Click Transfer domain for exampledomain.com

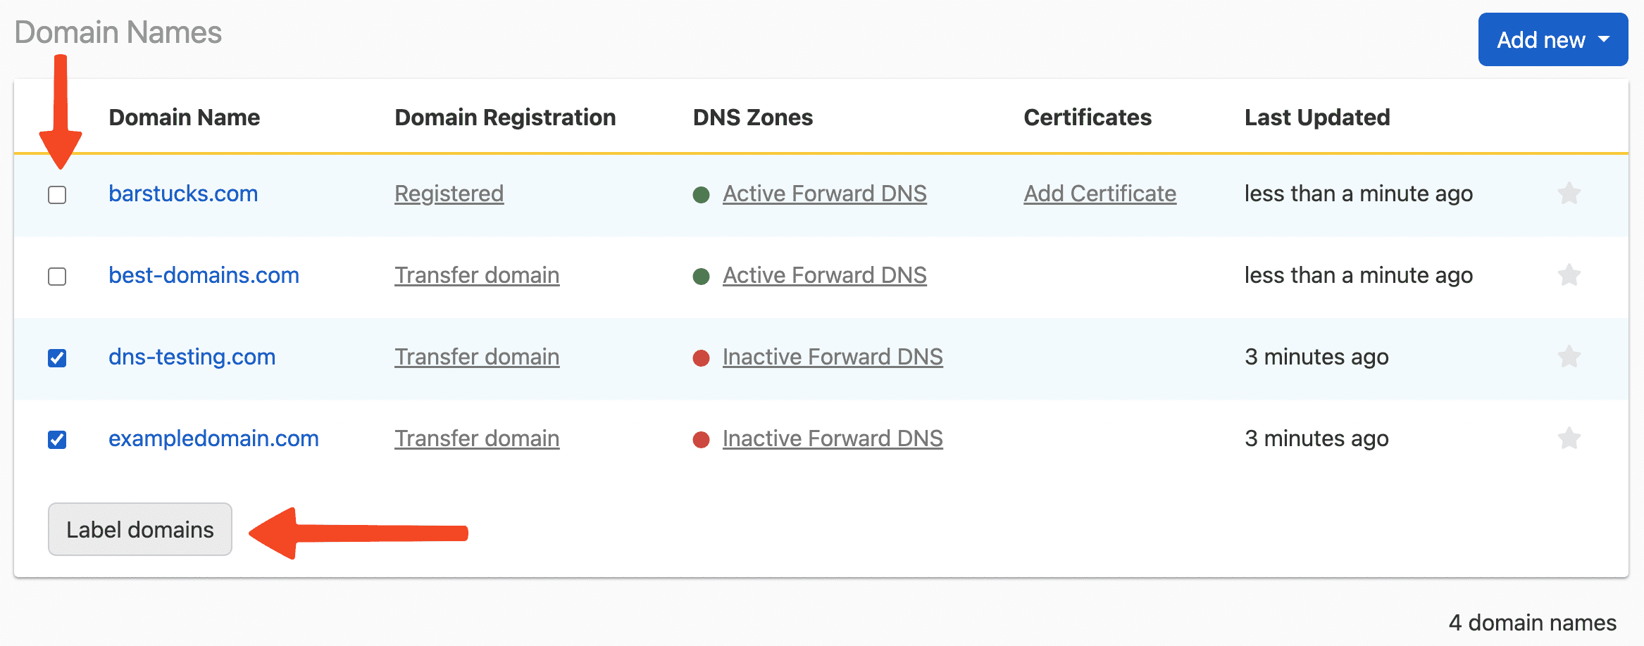477,438
